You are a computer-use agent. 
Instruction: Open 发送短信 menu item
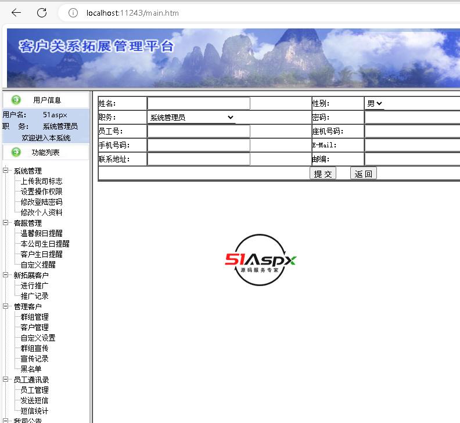[34, 400]
